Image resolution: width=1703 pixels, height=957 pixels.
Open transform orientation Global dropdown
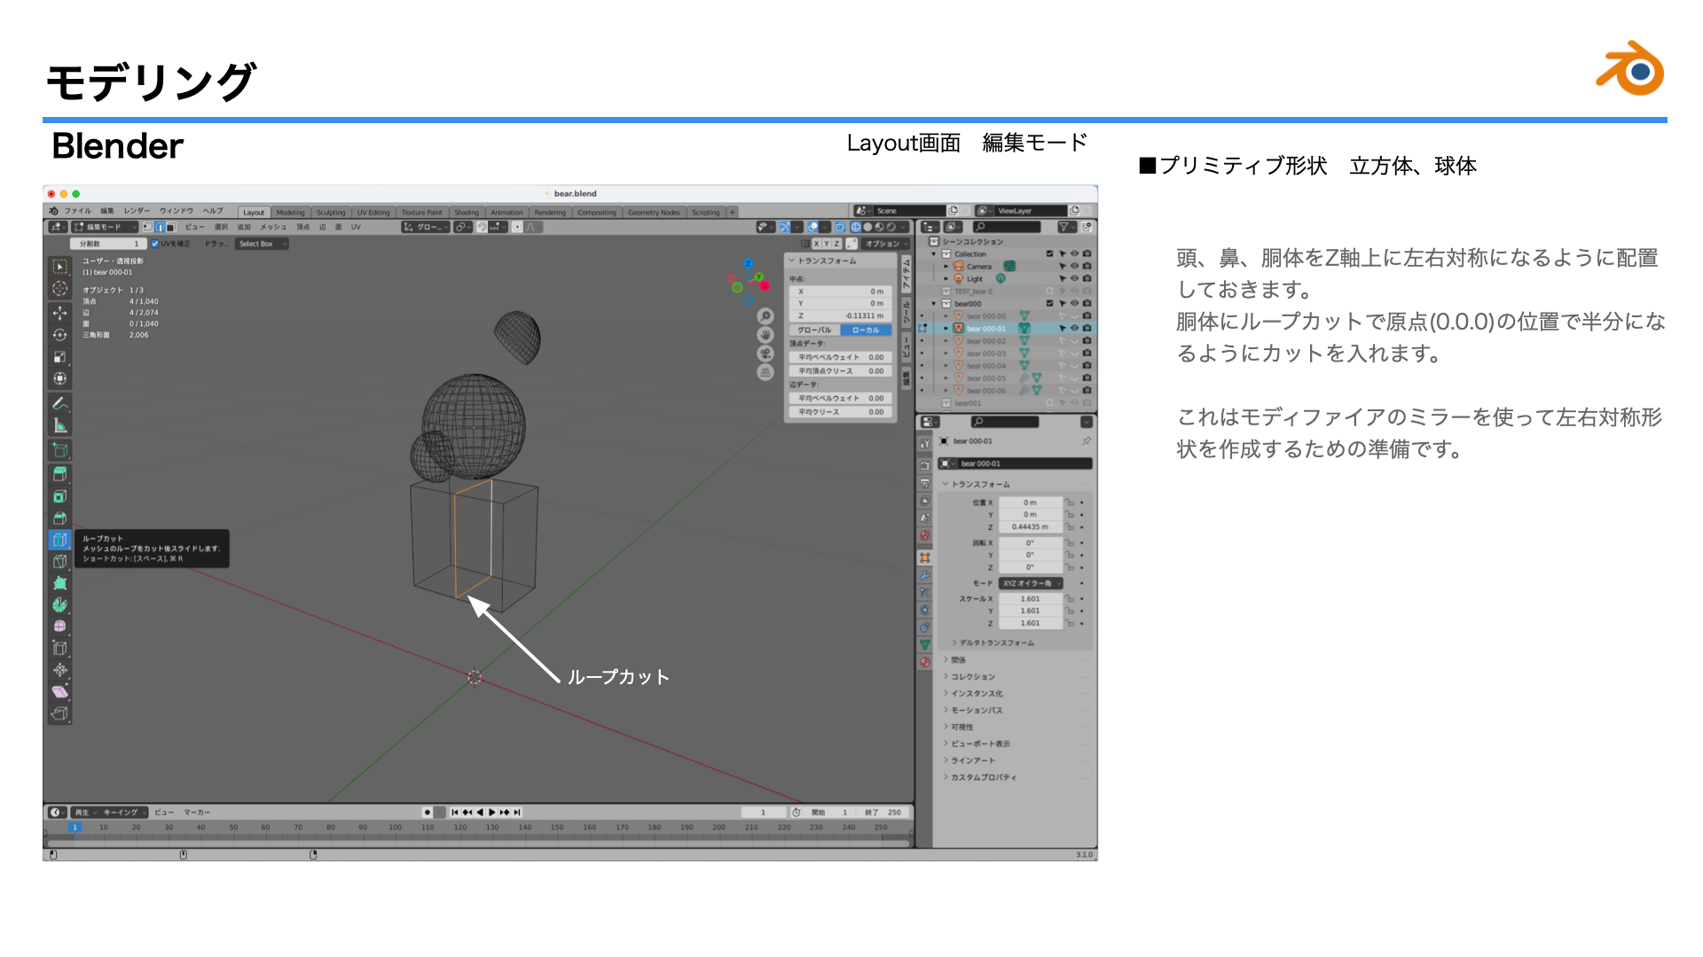click(427, 227)
